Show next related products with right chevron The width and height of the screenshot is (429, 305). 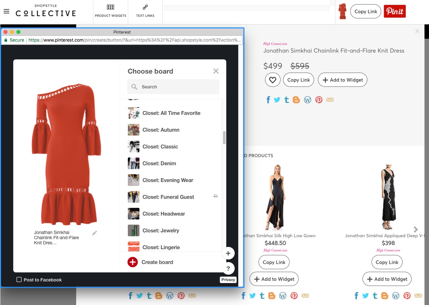416,229
